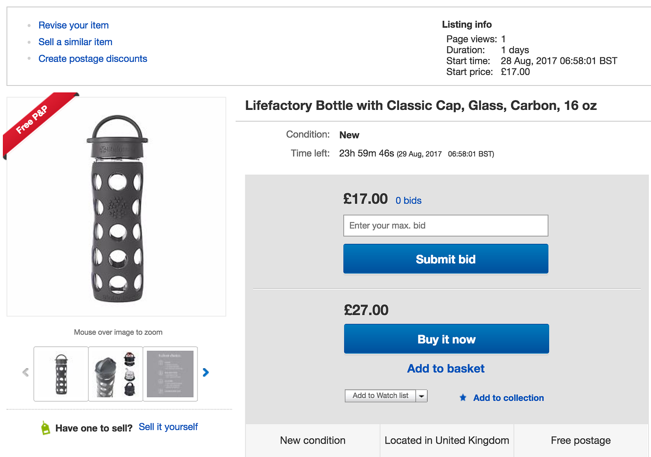
Task: Click the previous thumbnails left arrow
Action: point(26,372)
